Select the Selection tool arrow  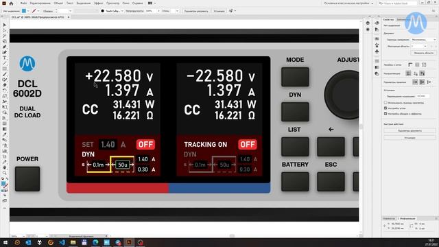tap(5, 25)
